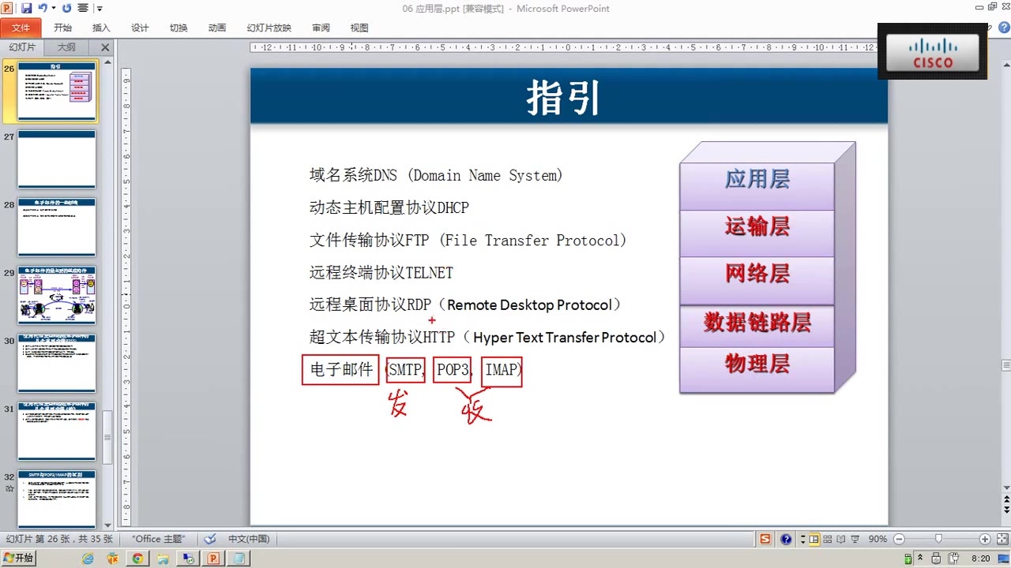Click the Windows 开始 button

18,557
